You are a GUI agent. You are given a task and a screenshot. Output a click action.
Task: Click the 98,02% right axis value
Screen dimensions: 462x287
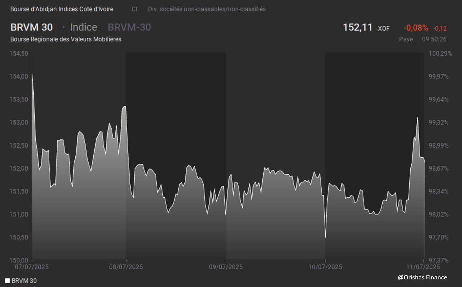(439, 214)
